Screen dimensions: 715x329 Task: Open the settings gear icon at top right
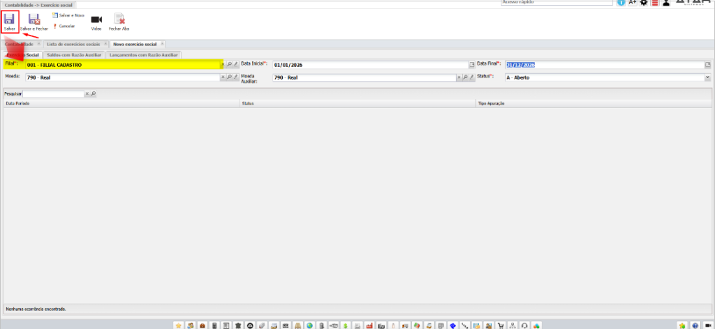(x=644, y=3)
